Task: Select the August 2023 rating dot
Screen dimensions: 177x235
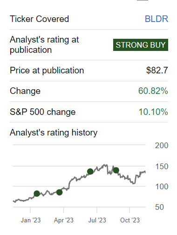Action: [116, 170]
